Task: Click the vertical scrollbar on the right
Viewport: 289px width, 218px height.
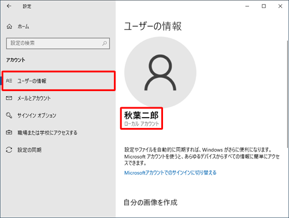Action: point(287,94)
